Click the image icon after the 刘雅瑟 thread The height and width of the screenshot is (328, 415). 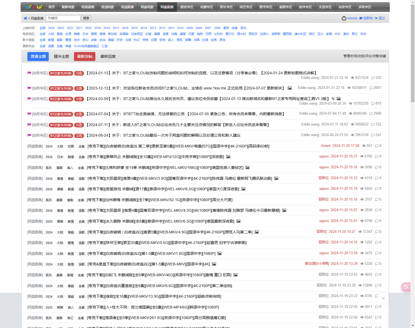coord(284,210)
